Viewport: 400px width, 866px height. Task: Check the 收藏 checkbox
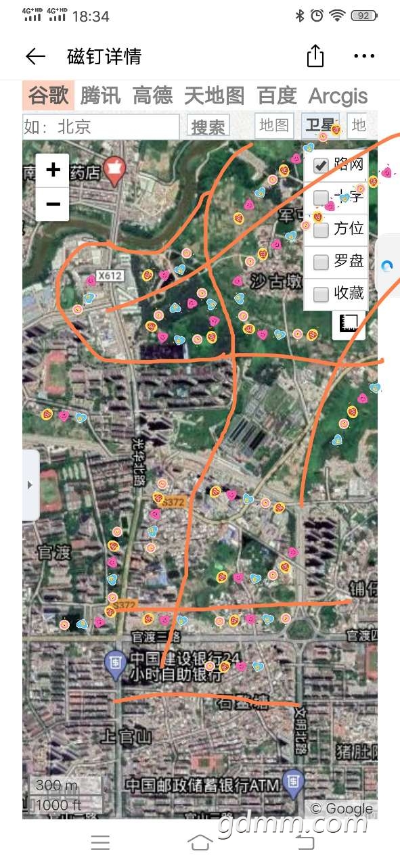coord(321,294)
